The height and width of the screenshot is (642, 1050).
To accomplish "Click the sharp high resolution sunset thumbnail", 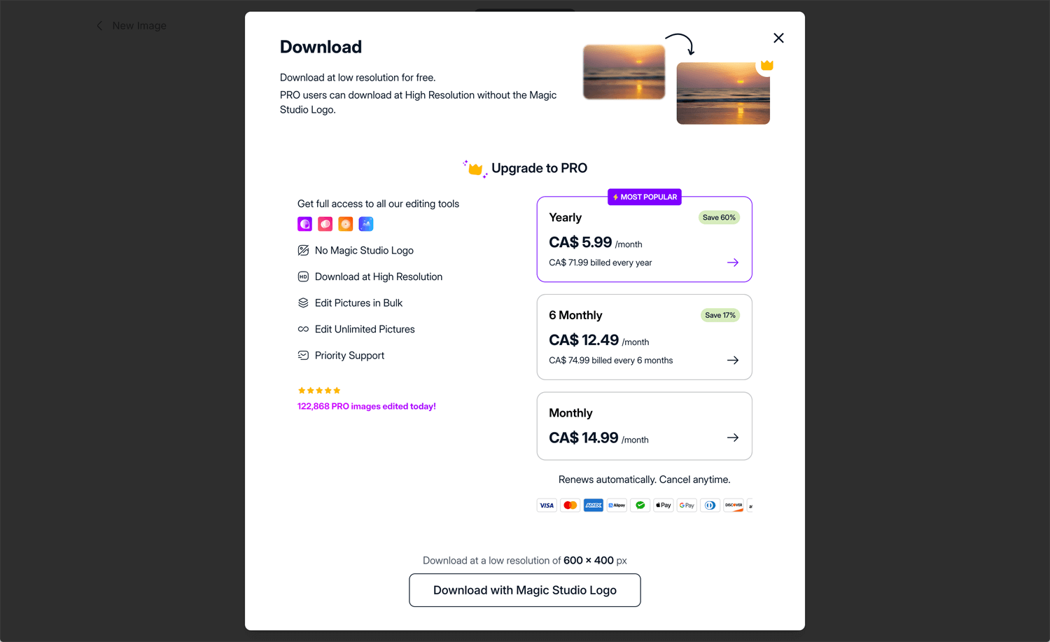I will [723, 93].
